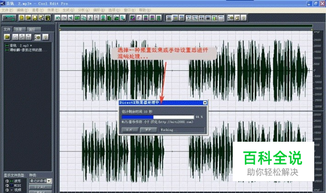Switch to the 偏好 panel tab
This screenshot has height=193, width=326.
pos(33,29)
